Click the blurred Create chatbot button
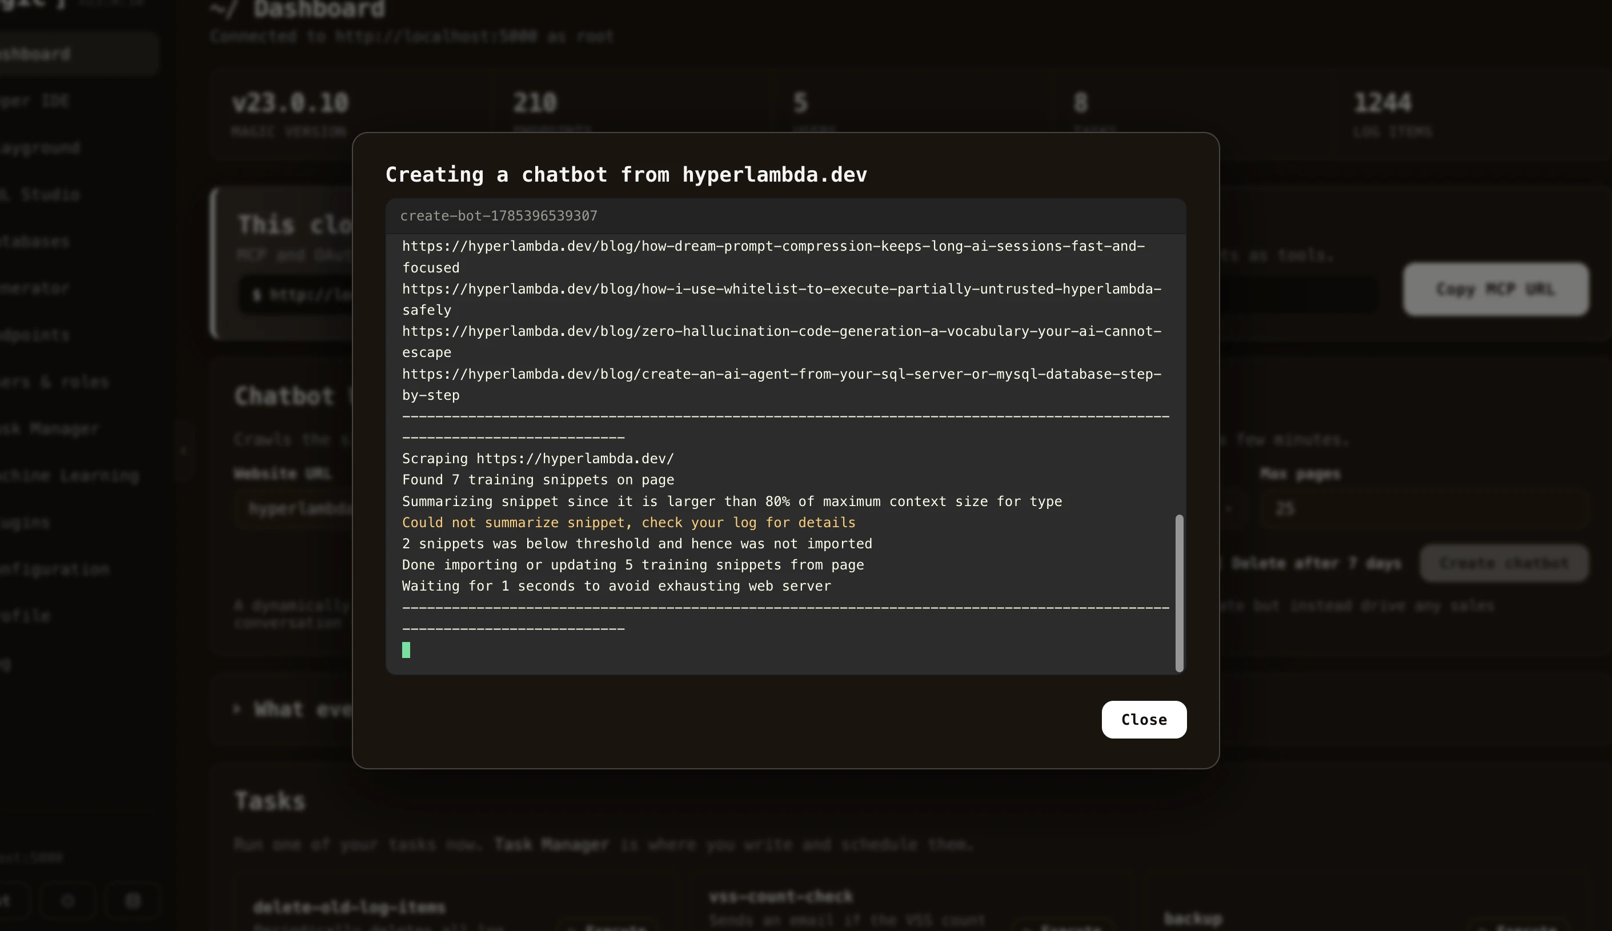 coord(1504,563)
